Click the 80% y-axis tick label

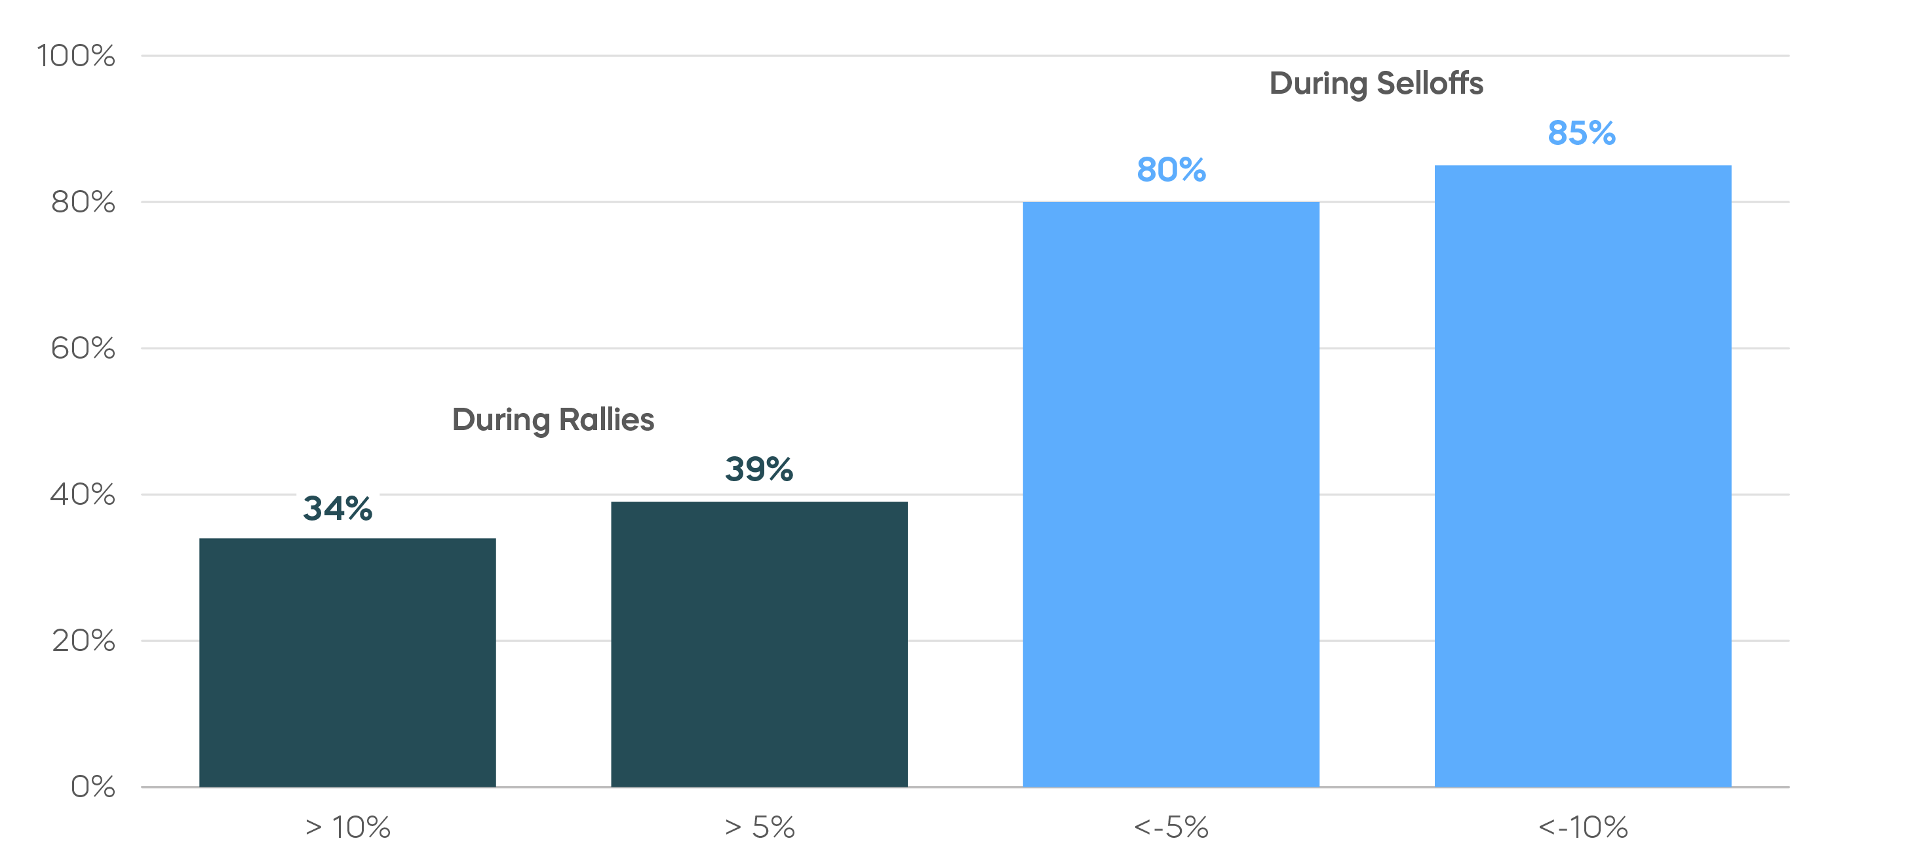[83, 202]
